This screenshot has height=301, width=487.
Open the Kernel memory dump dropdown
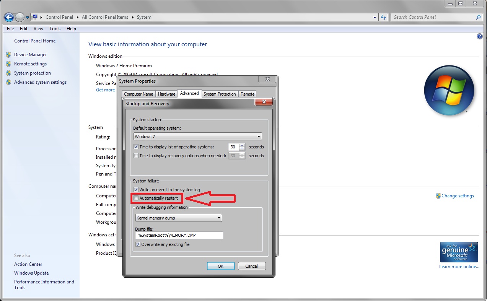(x=179, y=218)
